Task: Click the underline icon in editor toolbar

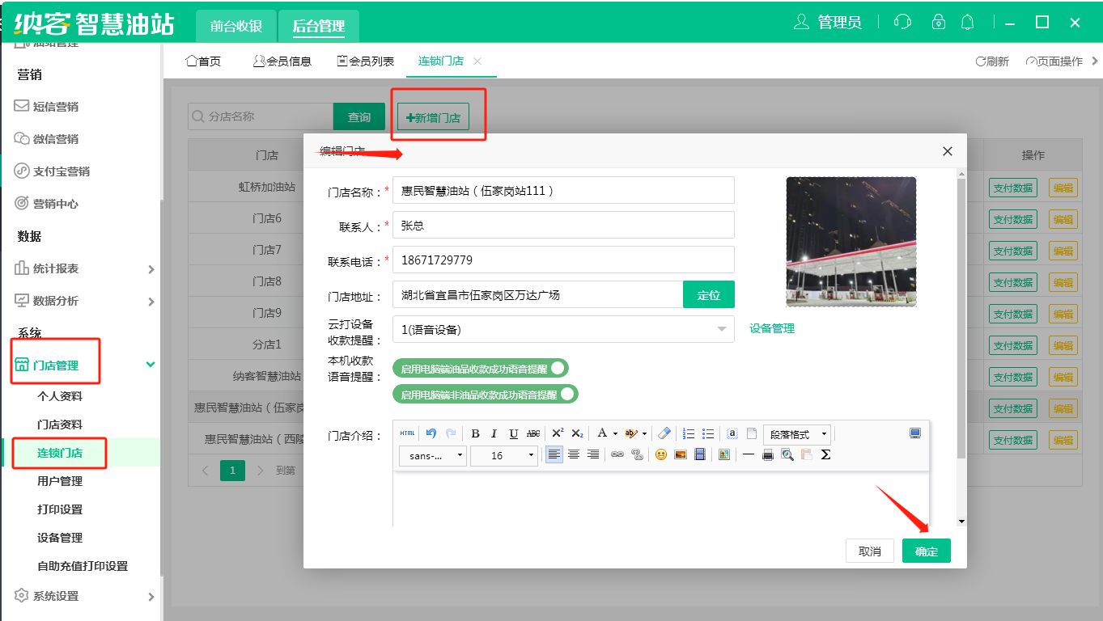Action: [513, 433]
